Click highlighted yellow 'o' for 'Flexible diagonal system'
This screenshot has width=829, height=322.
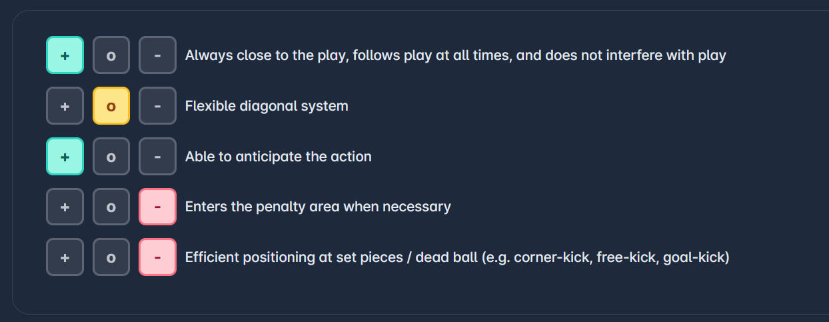(x=111, y=106)
